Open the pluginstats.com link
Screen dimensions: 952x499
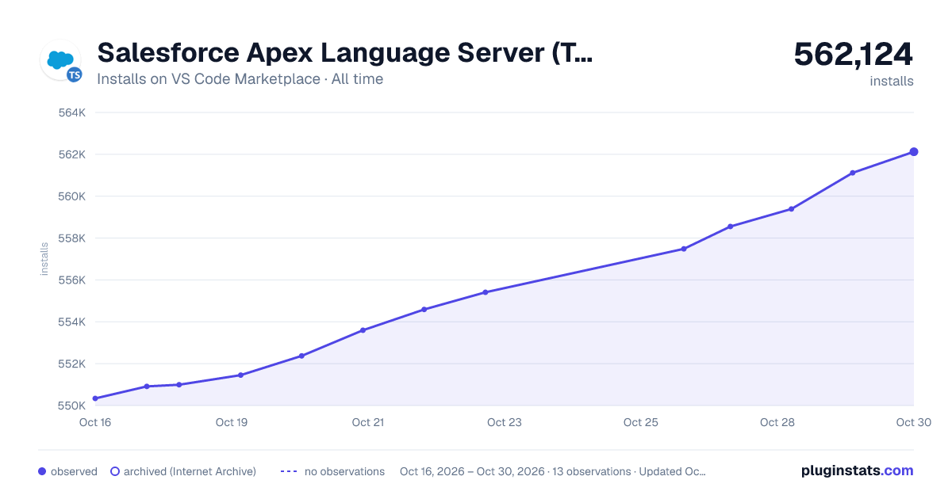pos(857,470)
